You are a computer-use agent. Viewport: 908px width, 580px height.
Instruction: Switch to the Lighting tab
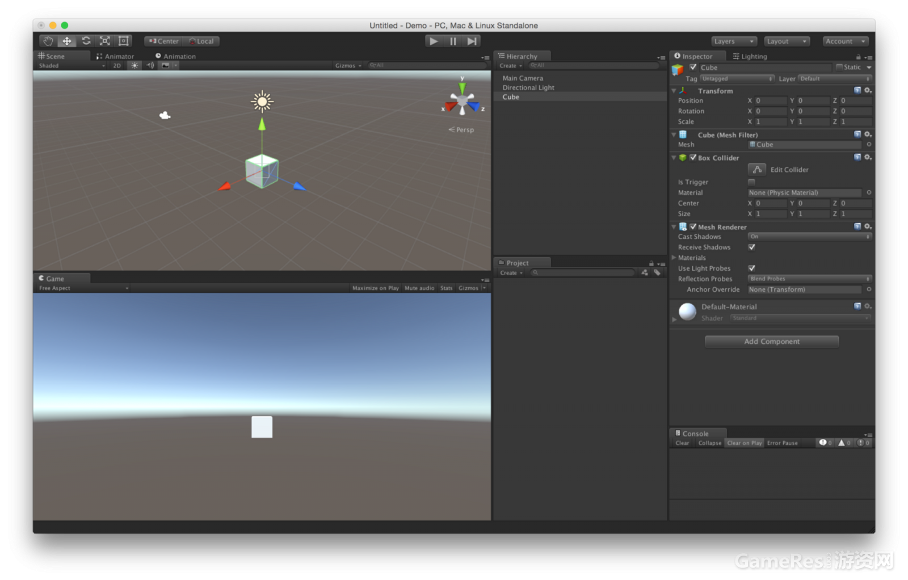750,56
